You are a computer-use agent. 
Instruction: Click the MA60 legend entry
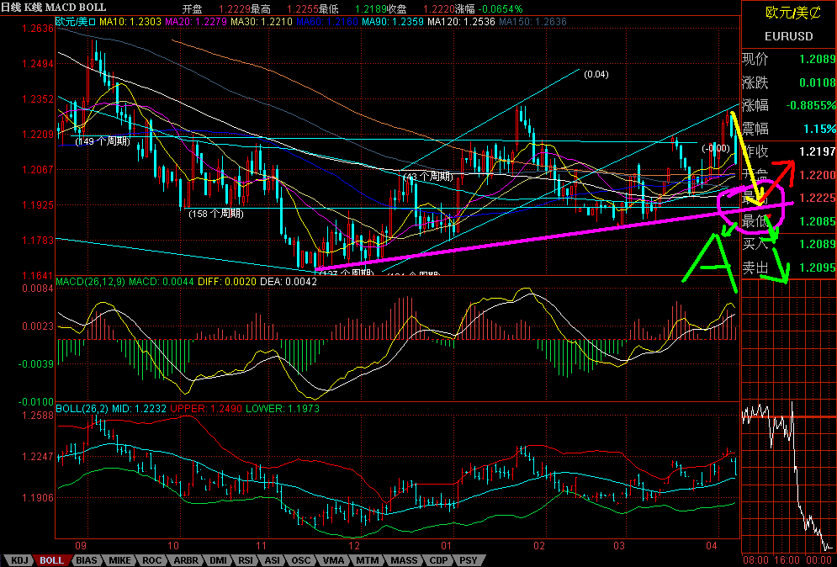pos(327,22)
